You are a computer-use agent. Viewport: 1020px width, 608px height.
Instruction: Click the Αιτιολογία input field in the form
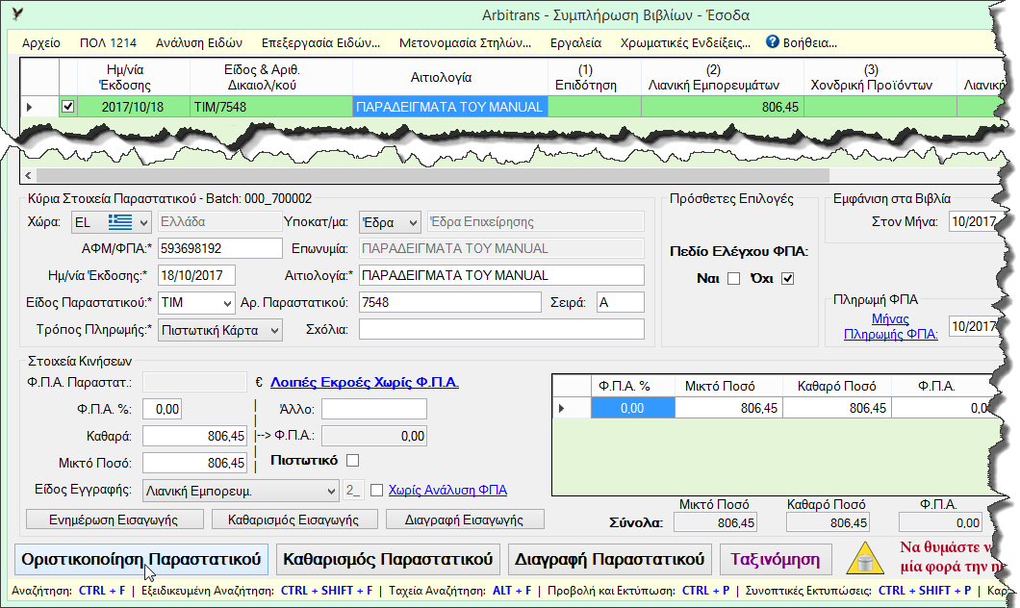501,276
